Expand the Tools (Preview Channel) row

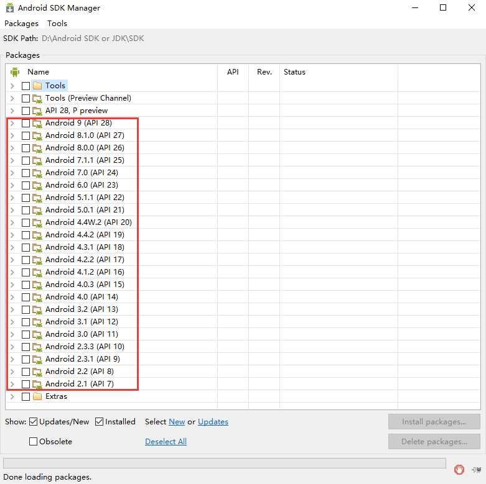coord(12,98)
